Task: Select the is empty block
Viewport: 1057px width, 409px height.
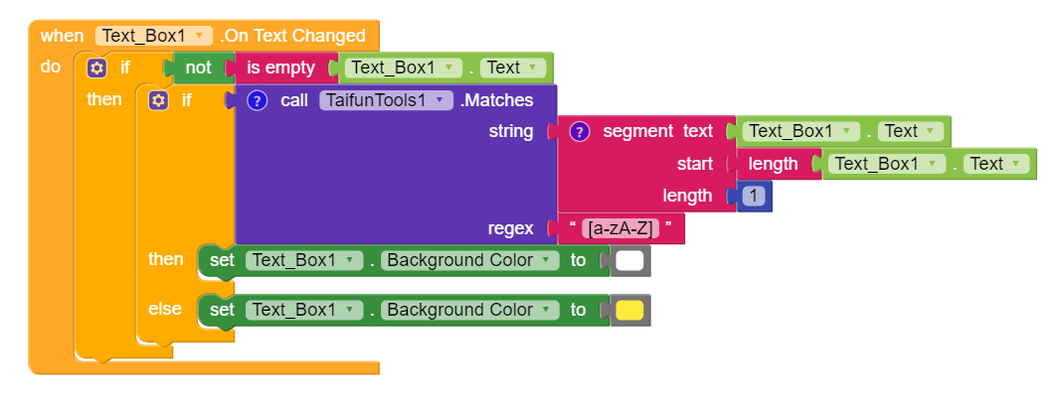Action: [x=281, y=68]
